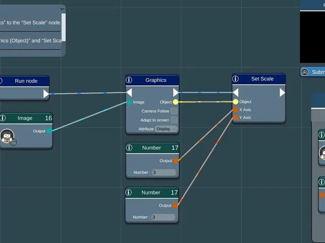325x243 pixels.
Task: Click the Number field of upper Number node
Action: (164, 172)
